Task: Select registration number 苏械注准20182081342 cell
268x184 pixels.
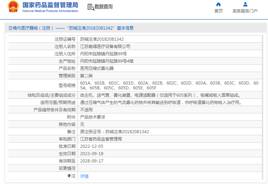Action: tap(102, 39)
